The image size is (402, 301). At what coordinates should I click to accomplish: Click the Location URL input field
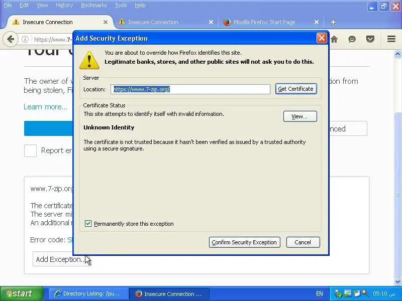tap(190, 89)
